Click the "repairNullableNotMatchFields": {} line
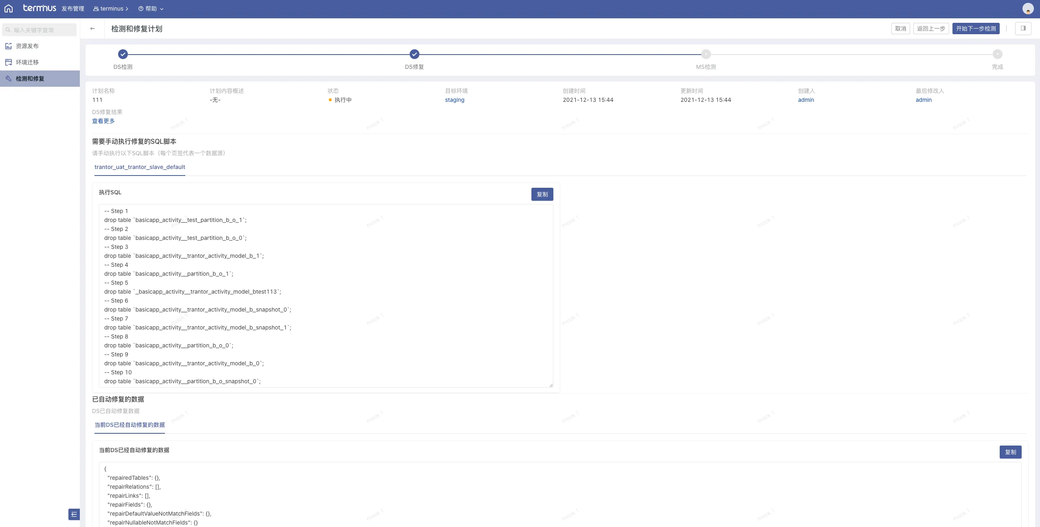The height and width of the screenshot is (527, 1040). 153,523
